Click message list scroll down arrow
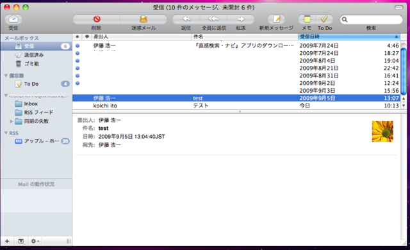This screenshot has height=250, width=410. [404, 105]
